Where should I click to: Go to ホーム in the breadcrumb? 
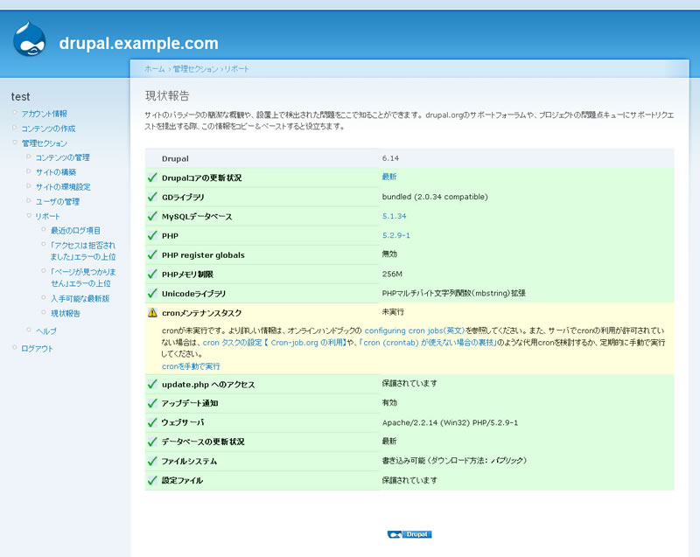pos(155,69)
